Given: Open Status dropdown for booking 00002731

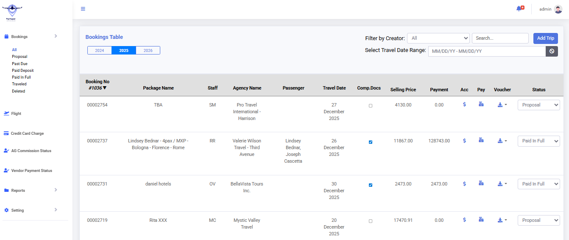Looking at the screenshot, I should [x=538, y=184].
